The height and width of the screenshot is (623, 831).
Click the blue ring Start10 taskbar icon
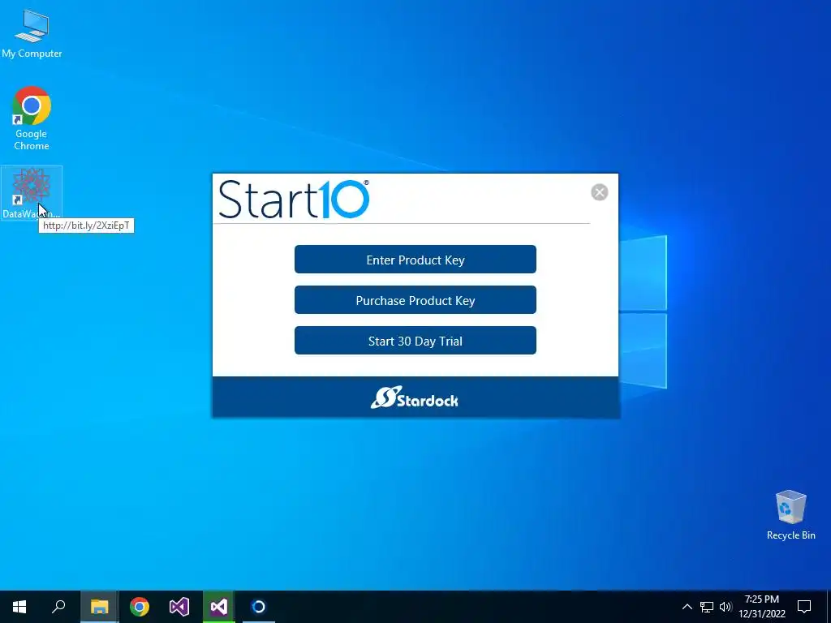pos(259,607)
